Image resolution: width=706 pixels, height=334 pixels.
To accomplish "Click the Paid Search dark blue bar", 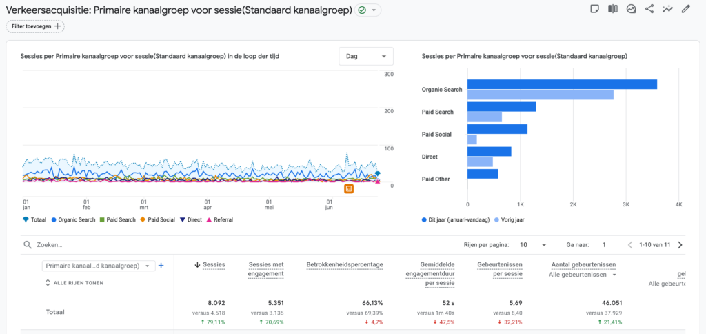I will coord(502,107).
